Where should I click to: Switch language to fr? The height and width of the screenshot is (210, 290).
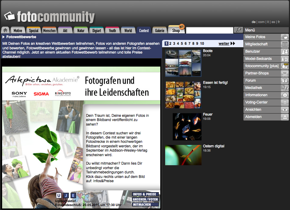pyautogui.click(x=279, y=22)
